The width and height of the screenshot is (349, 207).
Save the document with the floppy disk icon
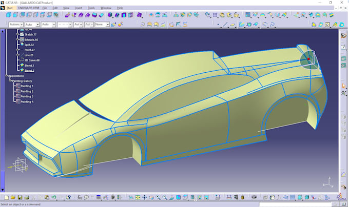[x=20, y=197]
